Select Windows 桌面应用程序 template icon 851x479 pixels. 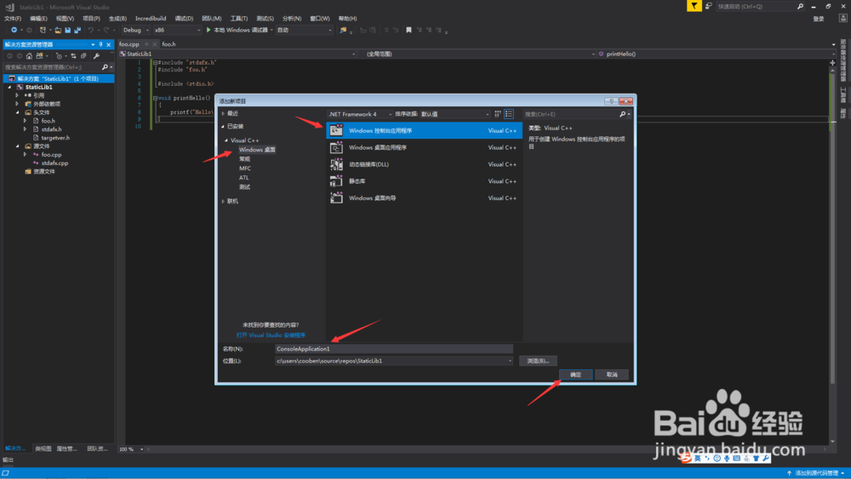336,147
